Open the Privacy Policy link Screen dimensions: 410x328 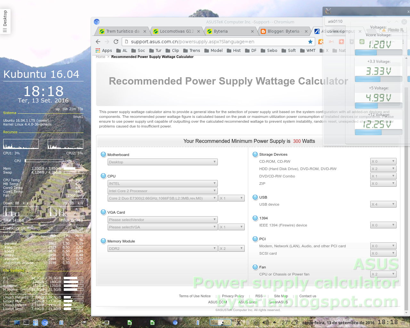pyautogui.click(x=233, y=296)
